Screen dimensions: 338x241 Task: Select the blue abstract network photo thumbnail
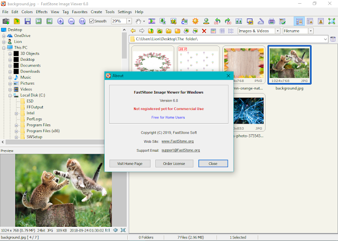(x=249, y=110)
